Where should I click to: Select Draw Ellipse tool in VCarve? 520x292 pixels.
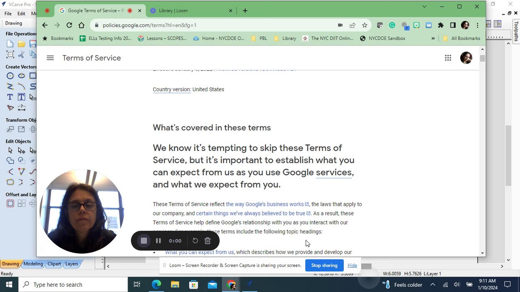pos(22,76)
